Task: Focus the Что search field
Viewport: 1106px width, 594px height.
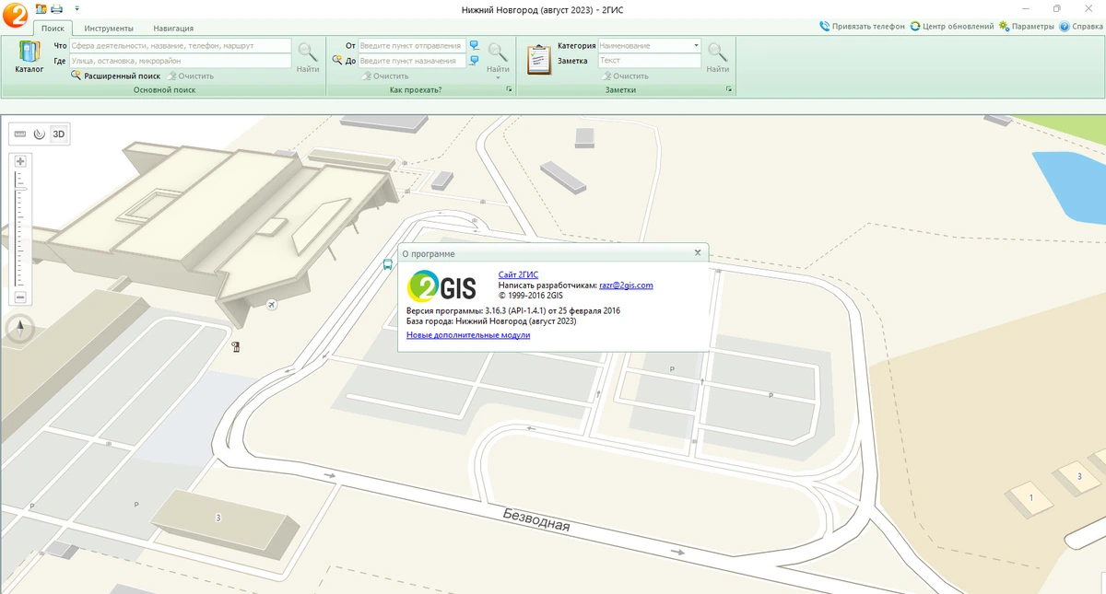Action: tap(181, 45)
